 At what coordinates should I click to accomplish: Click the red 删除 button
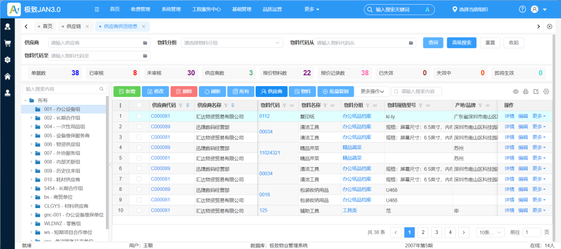point(184,91)
